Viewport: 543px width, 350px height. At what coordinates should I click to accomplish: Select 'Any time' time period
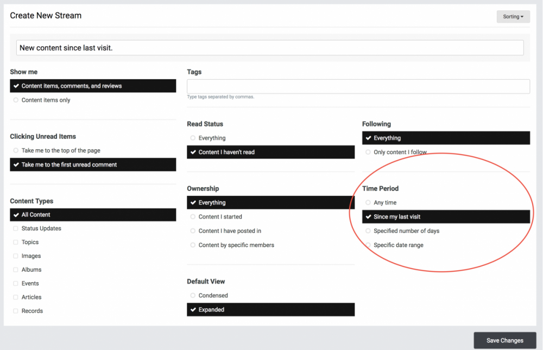point(384,203)
